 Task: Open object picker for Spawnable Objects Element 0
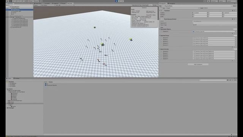point(235,31)
